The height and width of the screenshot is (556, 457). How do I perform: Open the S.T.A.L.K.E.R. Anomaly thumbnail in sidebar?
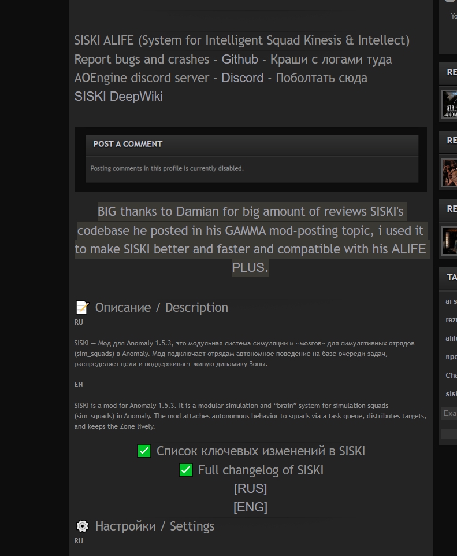449,105
